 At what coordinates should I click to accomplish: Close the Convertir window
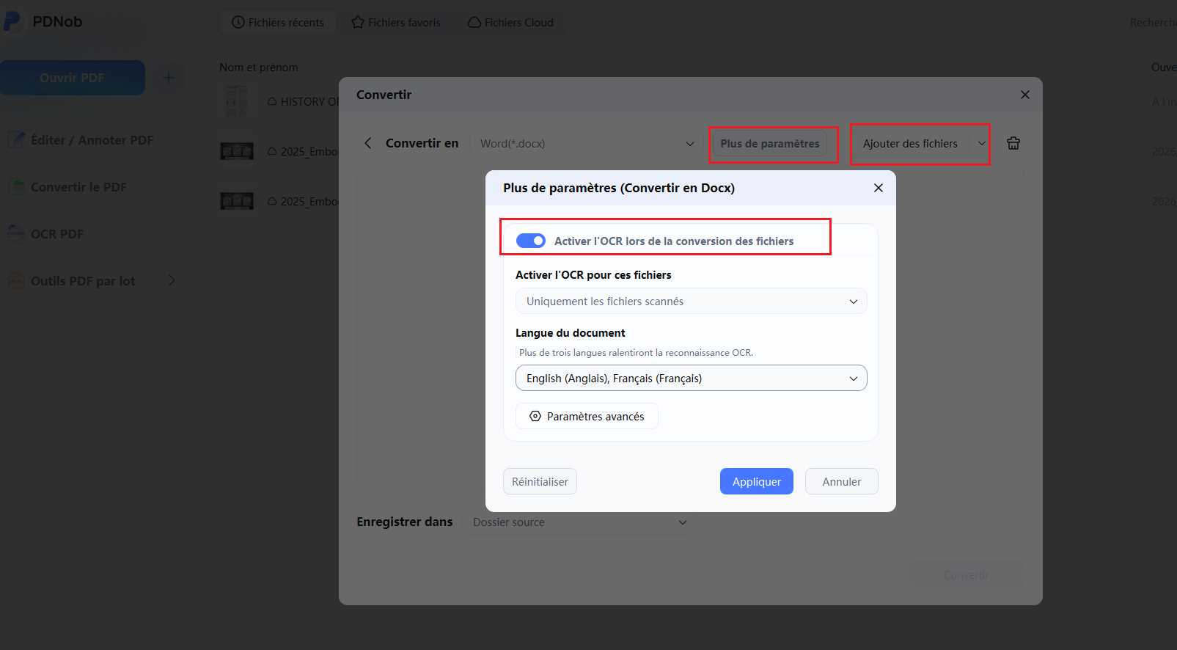pyautogui.click(x=1024, y=95)
